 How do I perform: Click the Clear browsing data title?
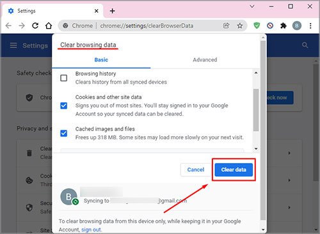click(x=88, y=45)
